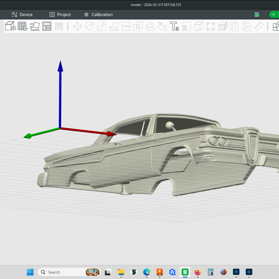
Task: Click the Add model cube icon
Action: tap(10, 26)
